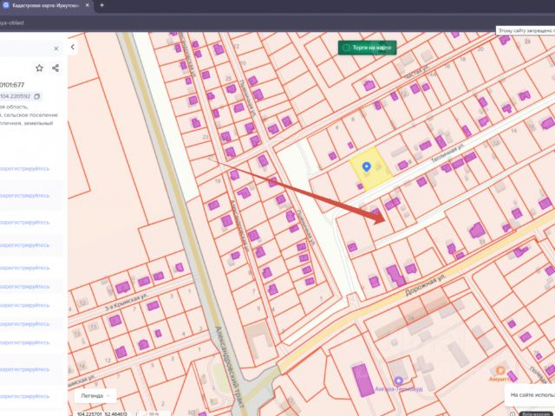The height and width of the screenshot is (416, 555).
Task: Click the blue location pin on the map
Action: [x=367, y=166]
